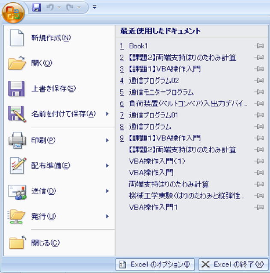Viewport: 270px width, 273px height.
Task: Click the envelope people icon for 送信
Action: coord(17,192)
